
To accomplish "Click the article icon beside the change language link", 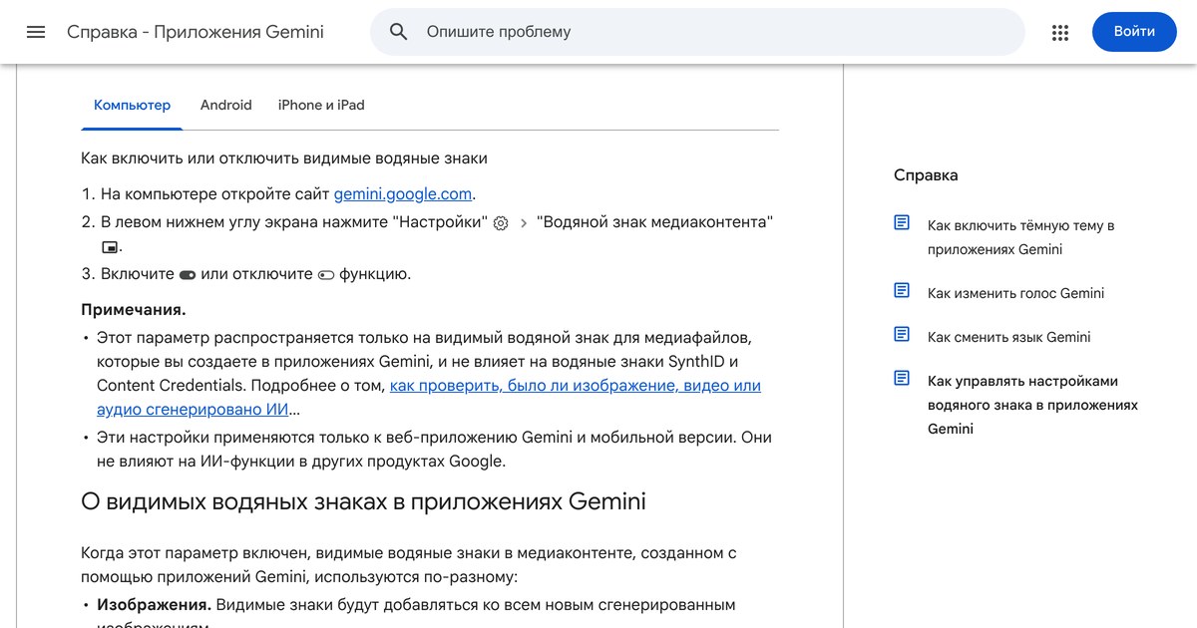I will [x=902, y=335].
